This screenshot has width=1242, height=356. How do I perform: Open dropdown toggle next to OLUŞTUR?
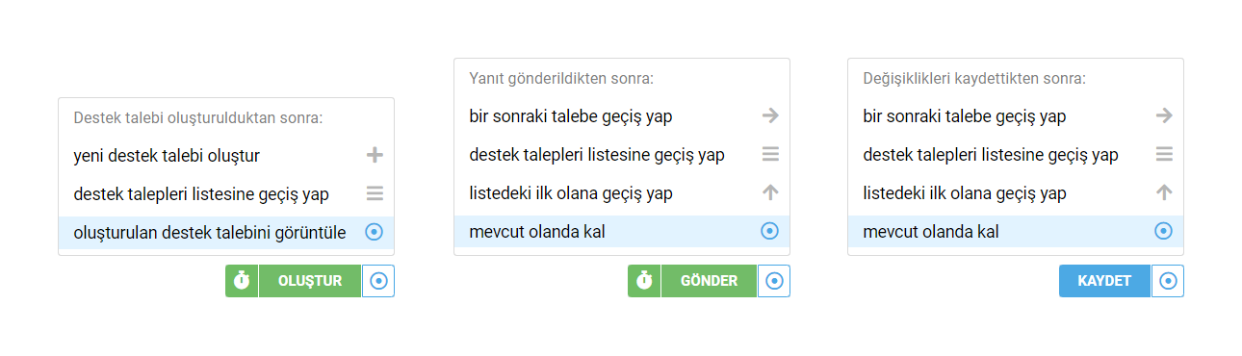tap(378, 281)
